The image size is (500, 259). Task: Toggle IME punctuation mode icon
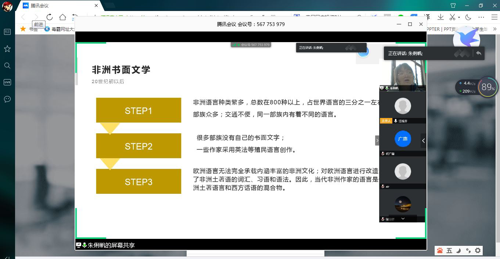click(468, 251)
